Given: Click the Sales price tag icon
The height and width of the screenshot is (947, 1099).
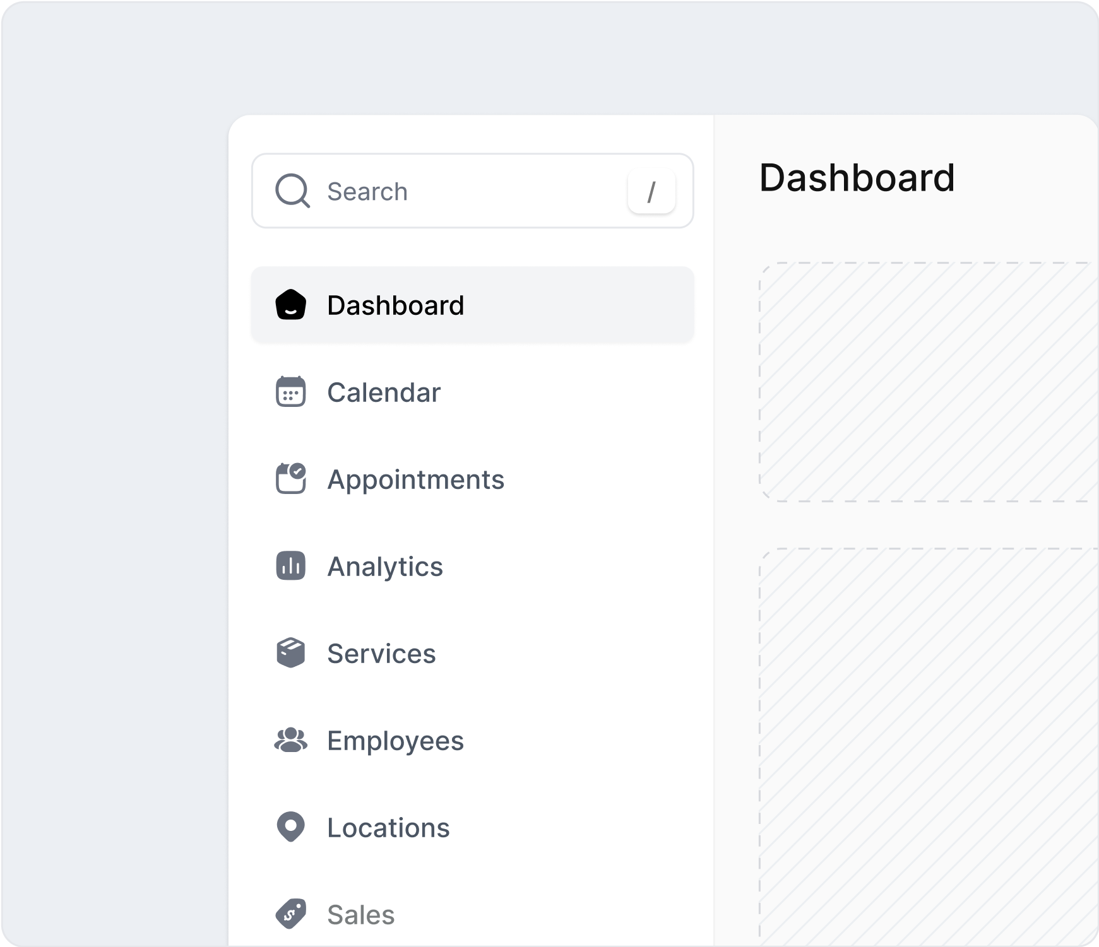Looking at the screenshot, I should tap(291, 914).
